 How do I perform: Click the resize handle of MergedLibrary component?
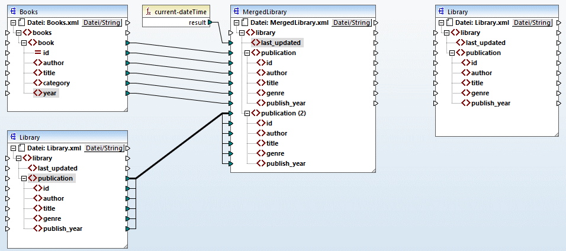[x=372, y=169]
